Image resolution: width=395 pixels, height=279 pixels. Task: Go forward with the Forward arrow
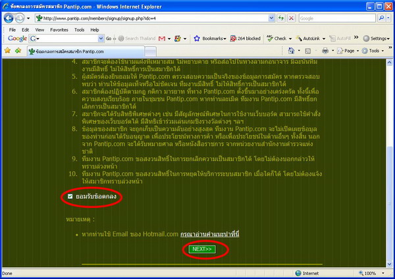20,18
